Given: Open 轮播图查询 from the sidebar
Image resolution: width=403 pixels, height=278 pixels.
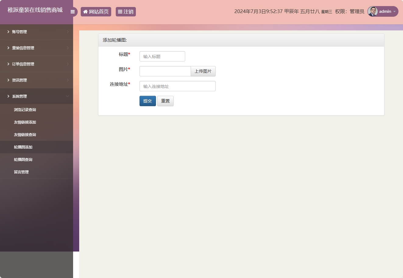Looking at the screenshot, I should pyautogui.click(x=23, y=159).
